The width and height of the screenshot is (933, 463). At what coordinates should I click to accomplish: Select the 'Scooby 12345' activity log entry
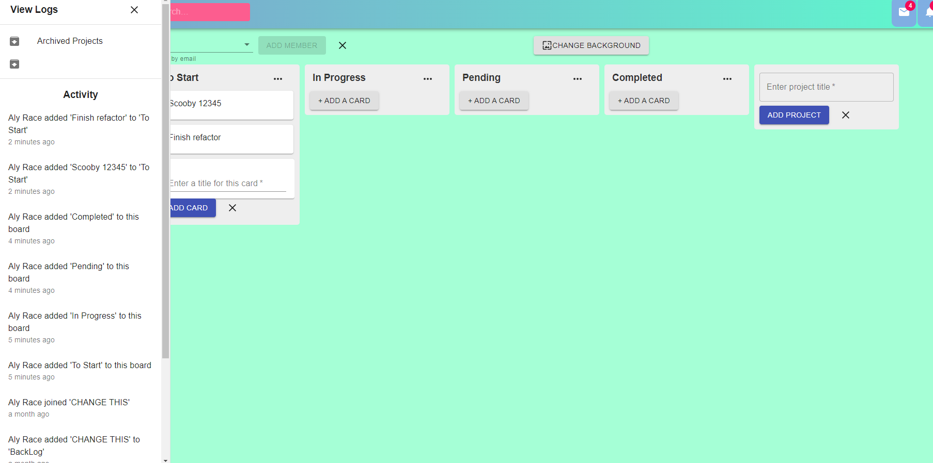click(80, 179)
